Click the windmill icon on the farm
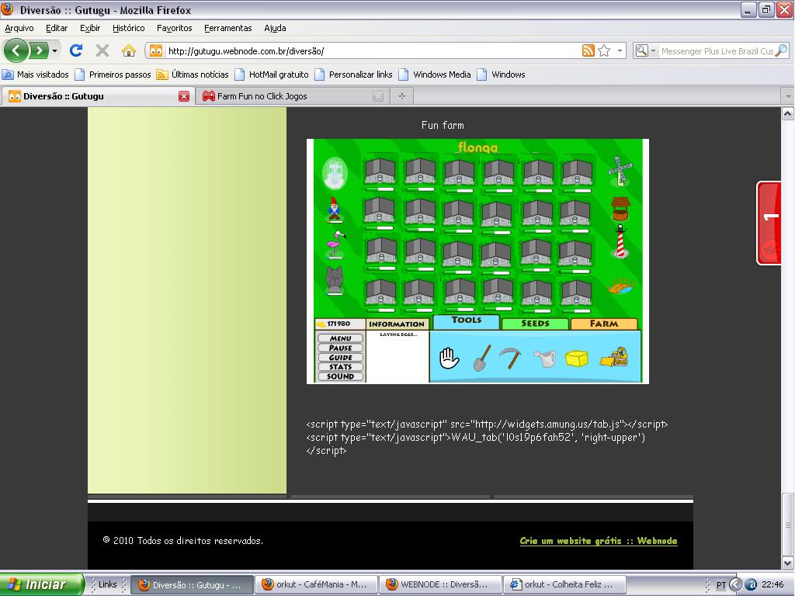795x596 pixels. pyautogui.click(x=620, y=171)
